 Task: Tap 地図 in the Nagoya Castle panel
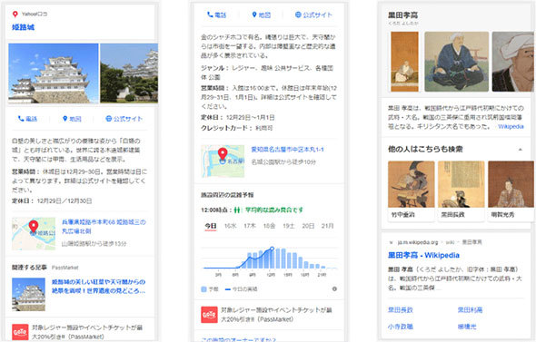tap(261, 15)
